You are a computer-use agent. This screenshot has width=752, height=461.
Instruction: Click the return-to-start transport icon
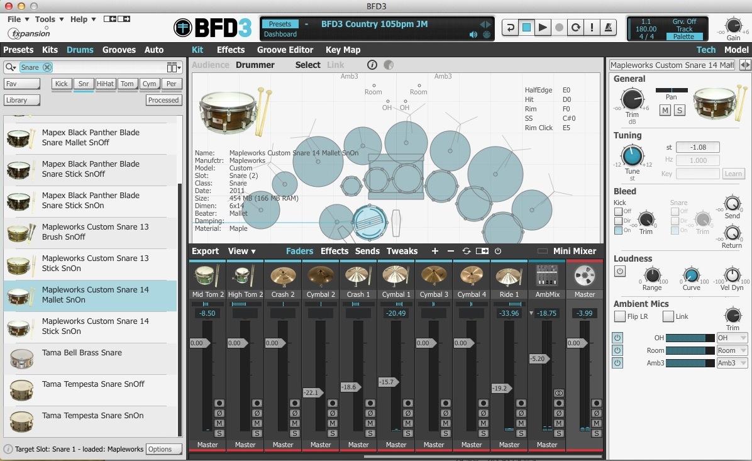[511, 27]
